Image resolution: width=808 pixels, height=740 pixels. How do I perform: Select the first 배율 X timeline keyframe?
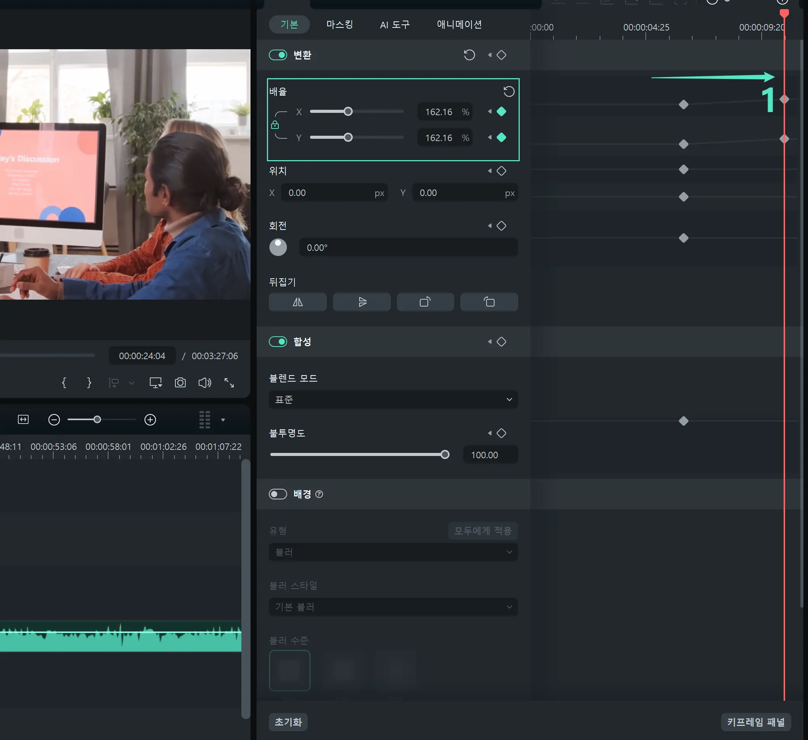[684, 104]
